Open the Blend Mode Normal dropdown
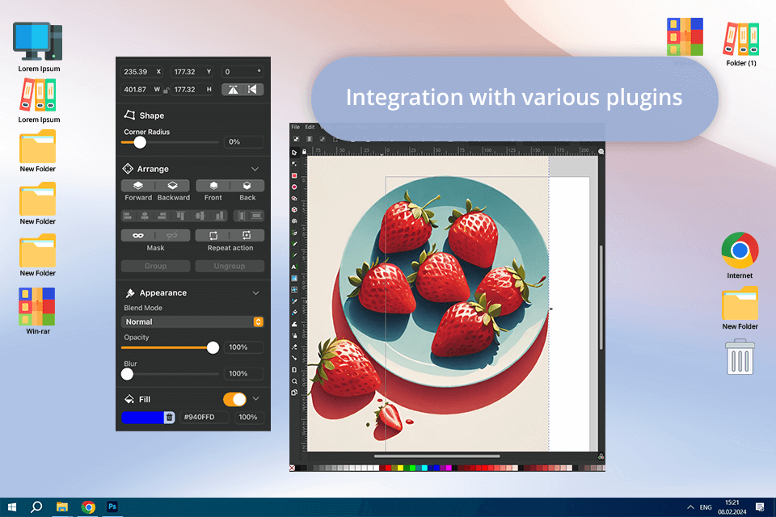776x517 pixels. [x=192, y=322]
